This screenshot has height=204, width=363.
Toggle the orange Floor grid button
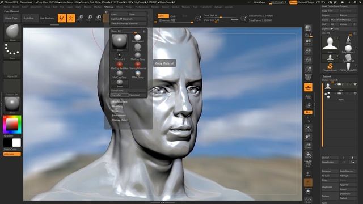(308, 87)
